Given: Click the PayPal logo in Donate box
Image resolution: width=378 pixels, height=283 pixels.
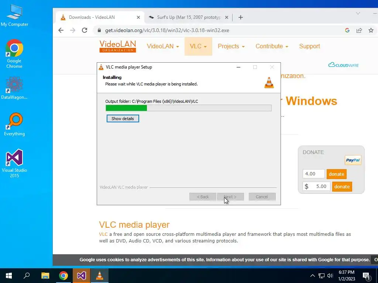Looking at the screenshot, I should pyautogui.click(x=353, y=160).
